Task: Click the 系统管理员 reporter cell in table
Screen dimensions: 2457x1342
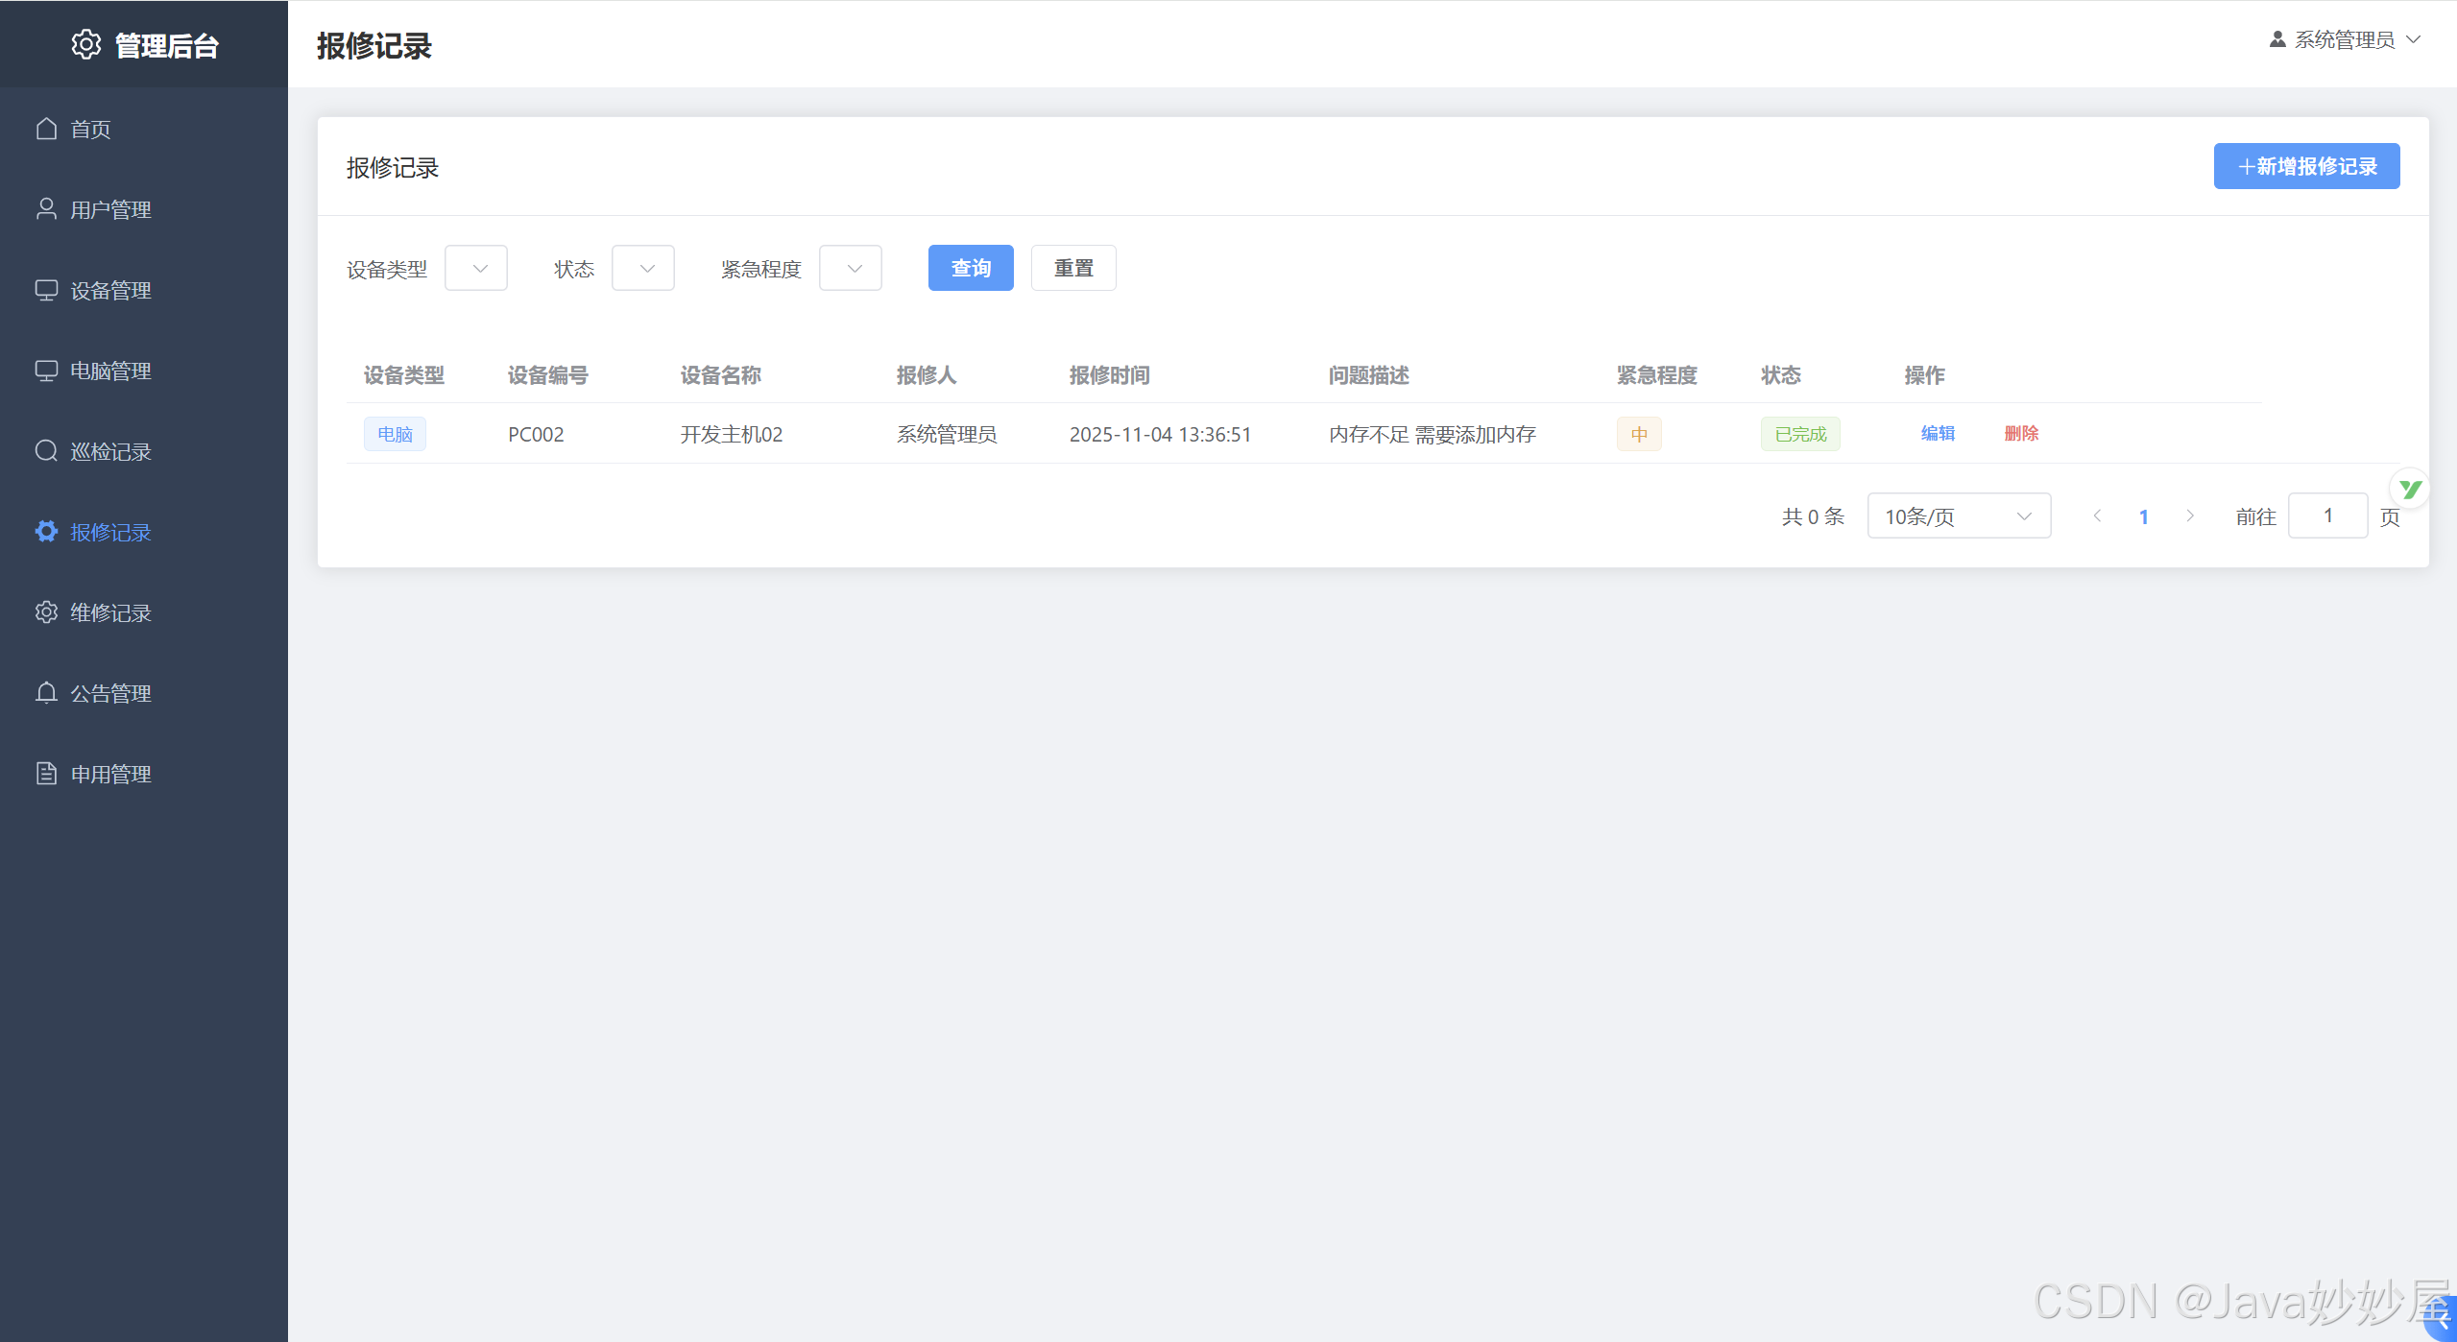Action: click(947, 435)
